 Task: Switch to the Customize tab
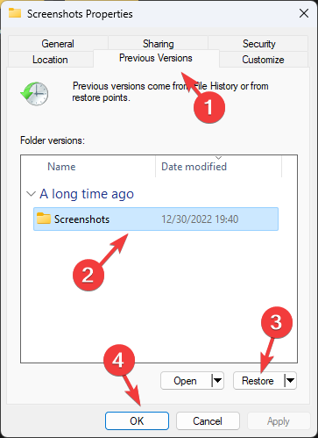[x=263, y=60]
